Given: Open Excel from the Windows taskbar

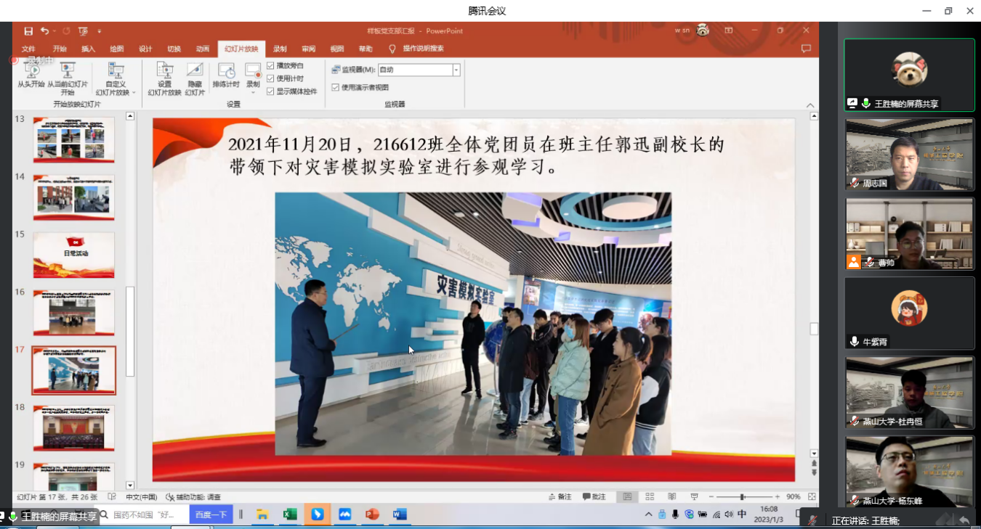Looking at the screenshot, I should click(290, 514).
